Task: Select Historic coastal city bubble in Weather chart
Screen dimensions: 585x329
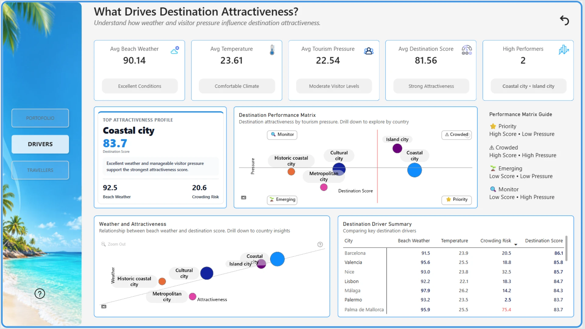Action: click(x=162, y=281)
